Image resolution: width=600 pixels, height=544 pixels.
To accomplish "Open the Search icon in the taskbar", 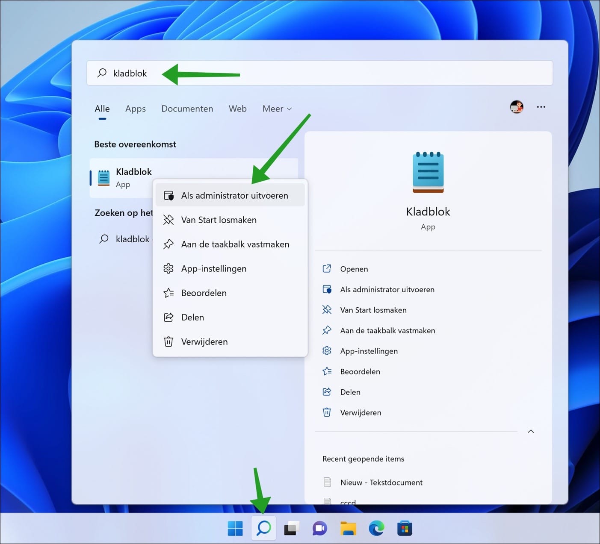I will (263, 528).
